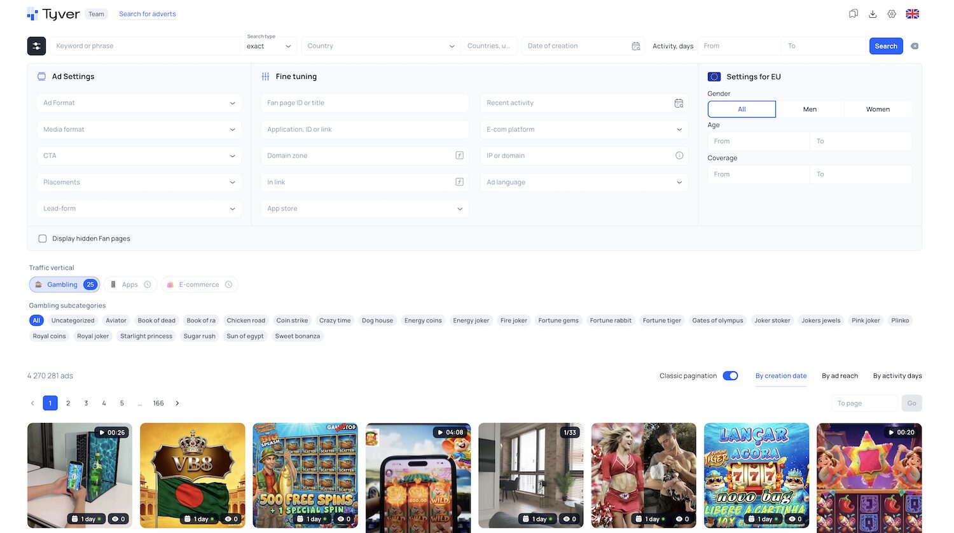Open the VB8 ad thumbnail
Screen dimensions: 954x533
click(192, 474)
